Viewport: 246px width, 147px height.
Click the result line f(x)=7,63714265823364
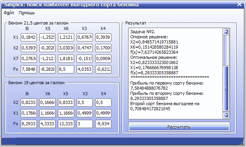154,52
